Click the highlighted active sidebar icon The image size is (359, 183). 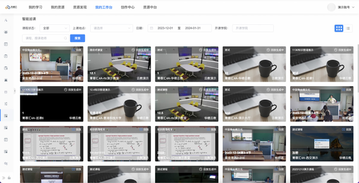[6, 116]
